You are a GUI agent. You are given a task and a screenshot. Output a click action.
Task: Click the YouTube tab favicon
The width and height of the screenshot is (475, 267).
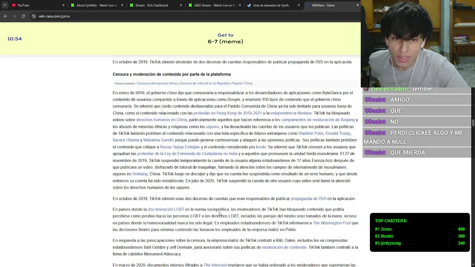pyautogui.click(x=14, y=5)
